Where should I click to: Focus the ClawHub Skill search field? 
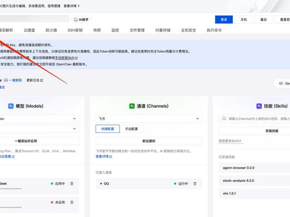254,119
